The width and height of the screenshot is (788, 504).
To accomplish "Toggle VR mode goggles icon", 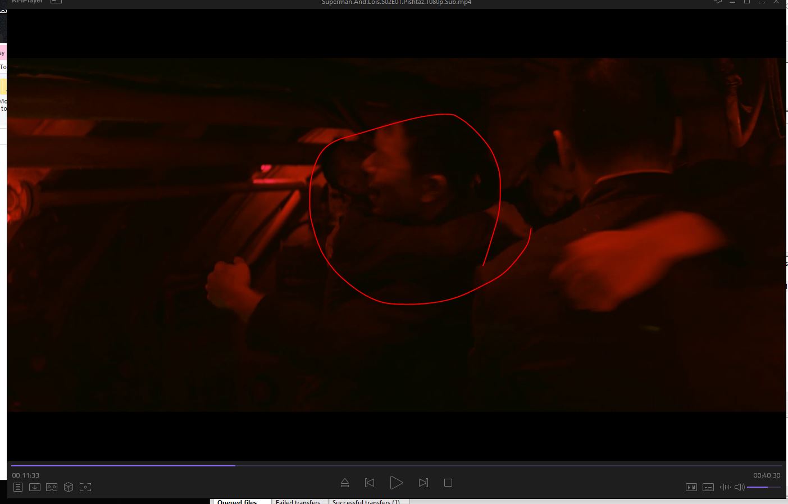I will click(52, 487).
